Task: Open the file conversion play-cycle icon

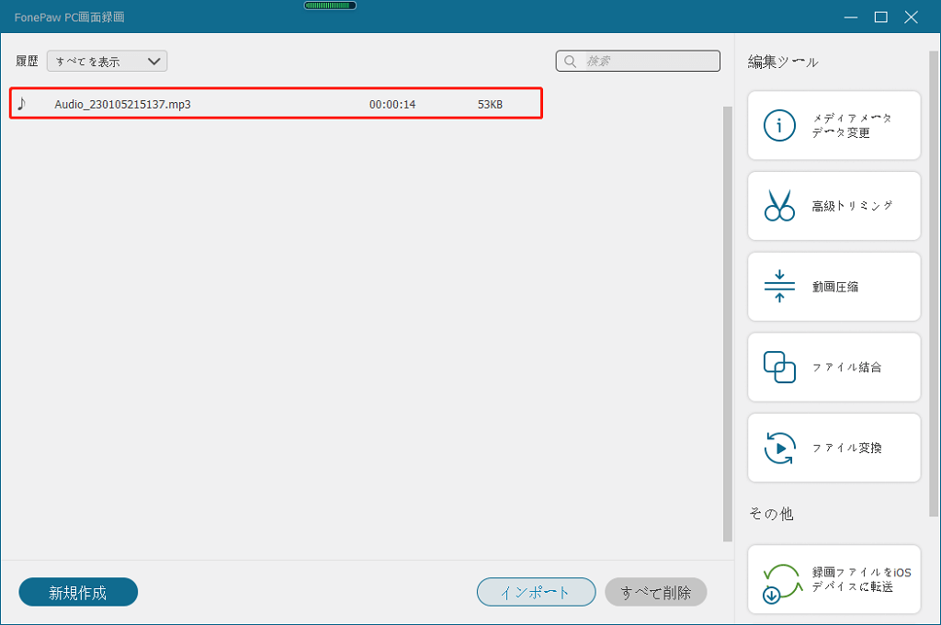Action: click(x=779, y=448)
